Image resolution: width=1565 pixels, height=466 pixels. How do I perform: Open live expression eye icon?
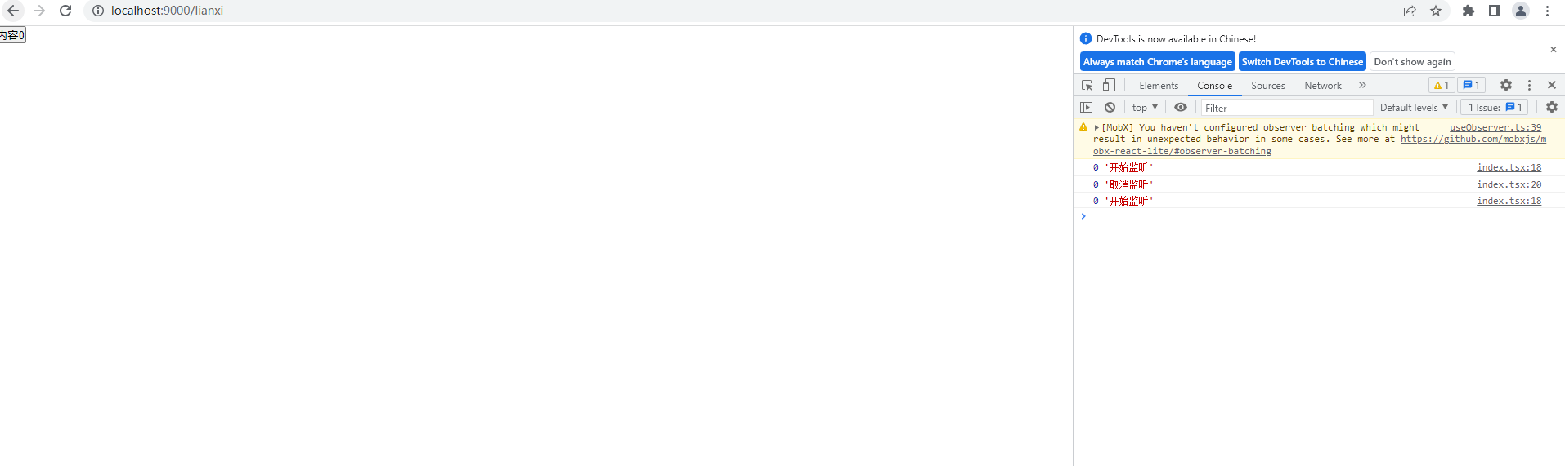1181,107
